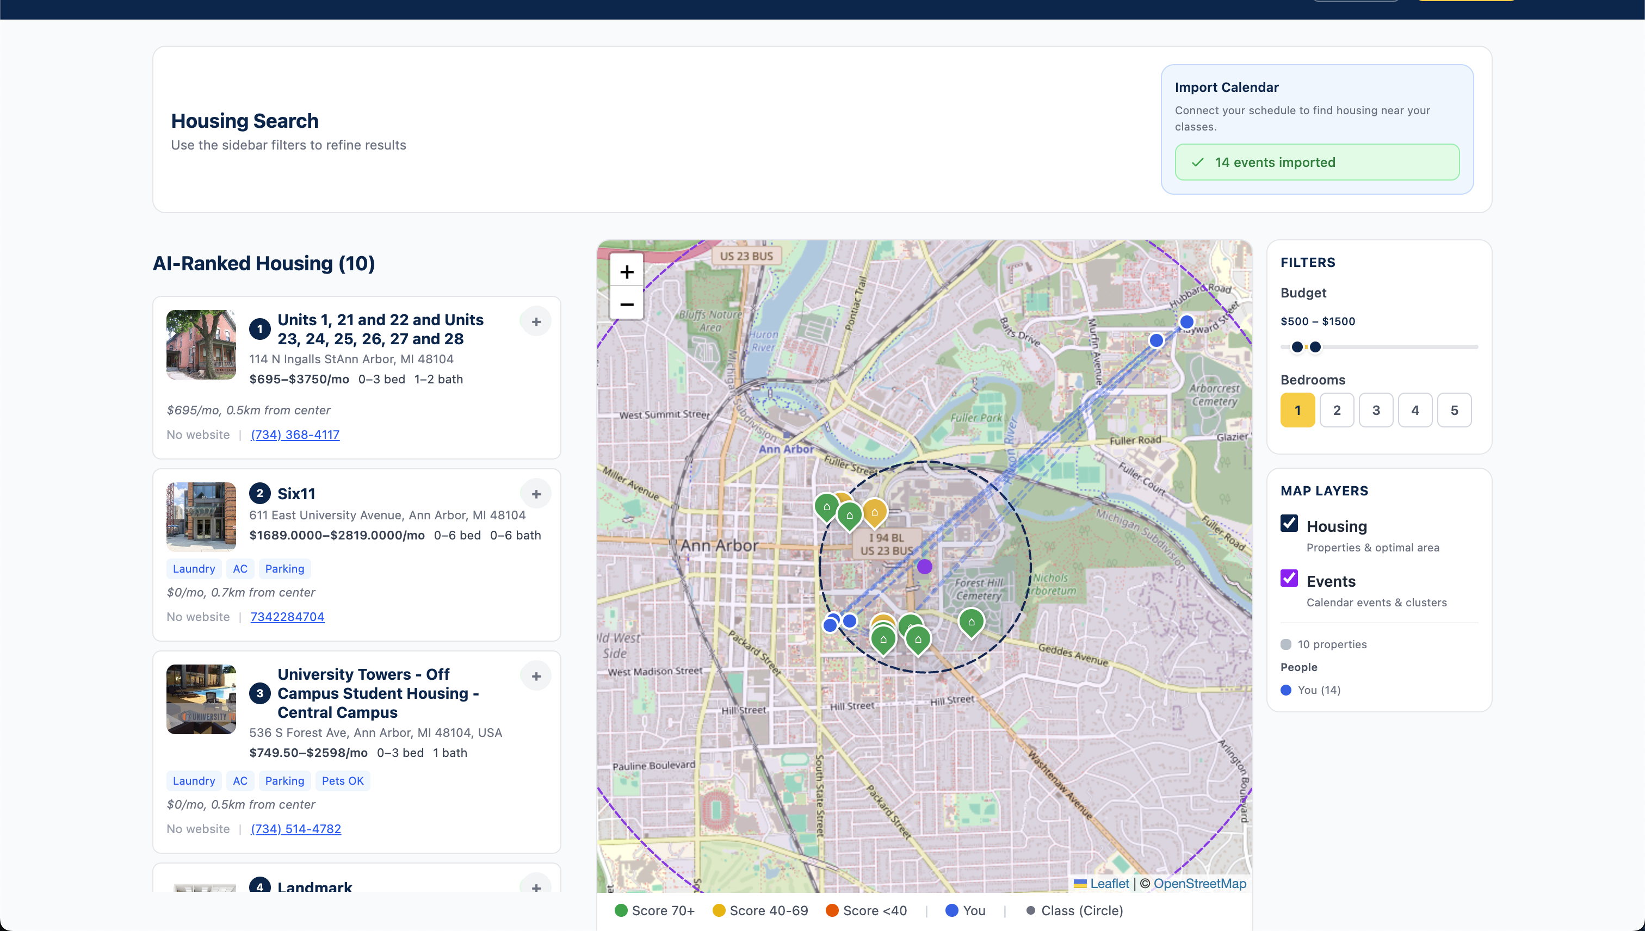
Task: Zoom out on the map
Action: tap(626, 305)
